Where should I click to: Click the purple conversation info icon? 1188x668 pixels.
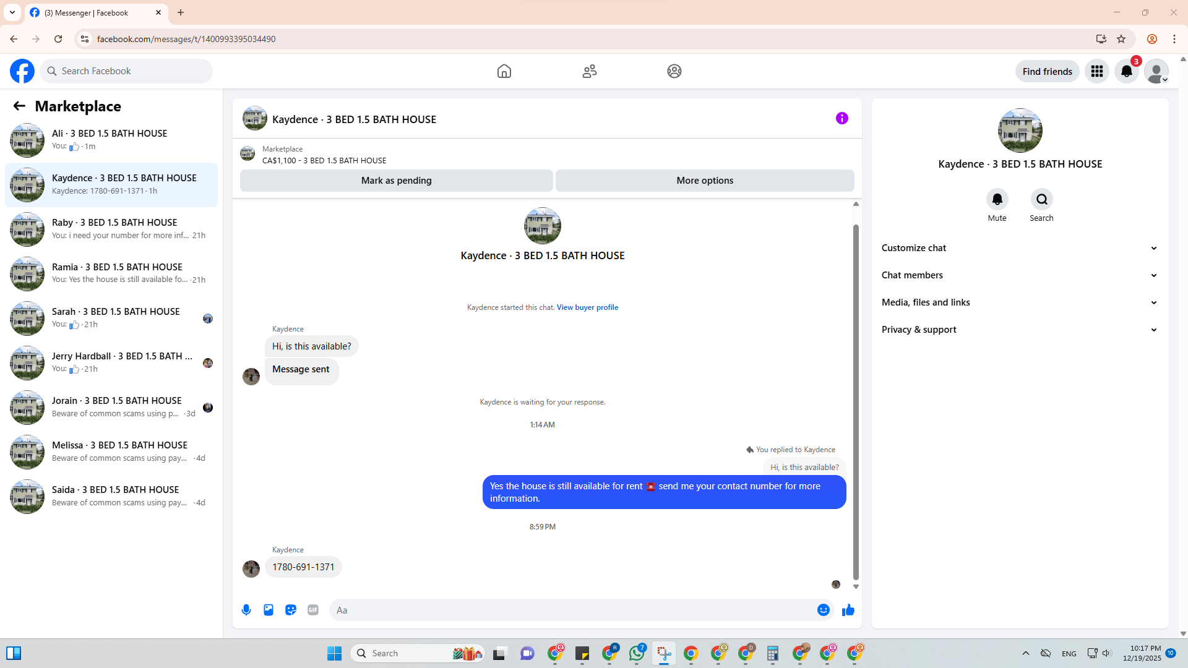tap(841, 118)
